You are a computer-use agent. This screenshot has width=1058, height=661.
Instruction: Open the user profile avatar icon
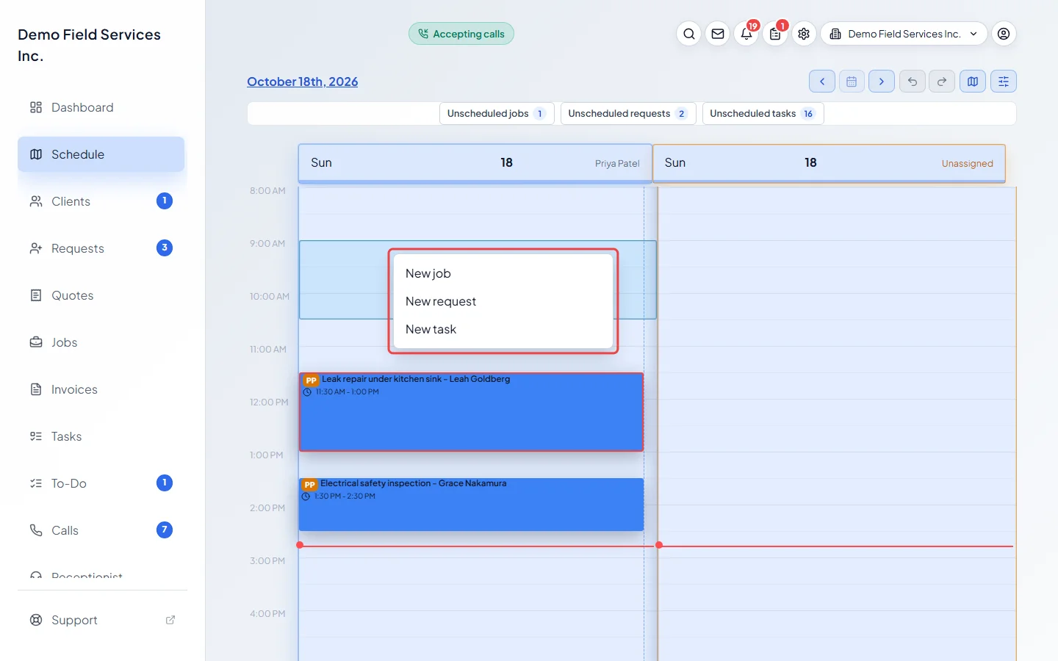click(x=1004, y=34)
